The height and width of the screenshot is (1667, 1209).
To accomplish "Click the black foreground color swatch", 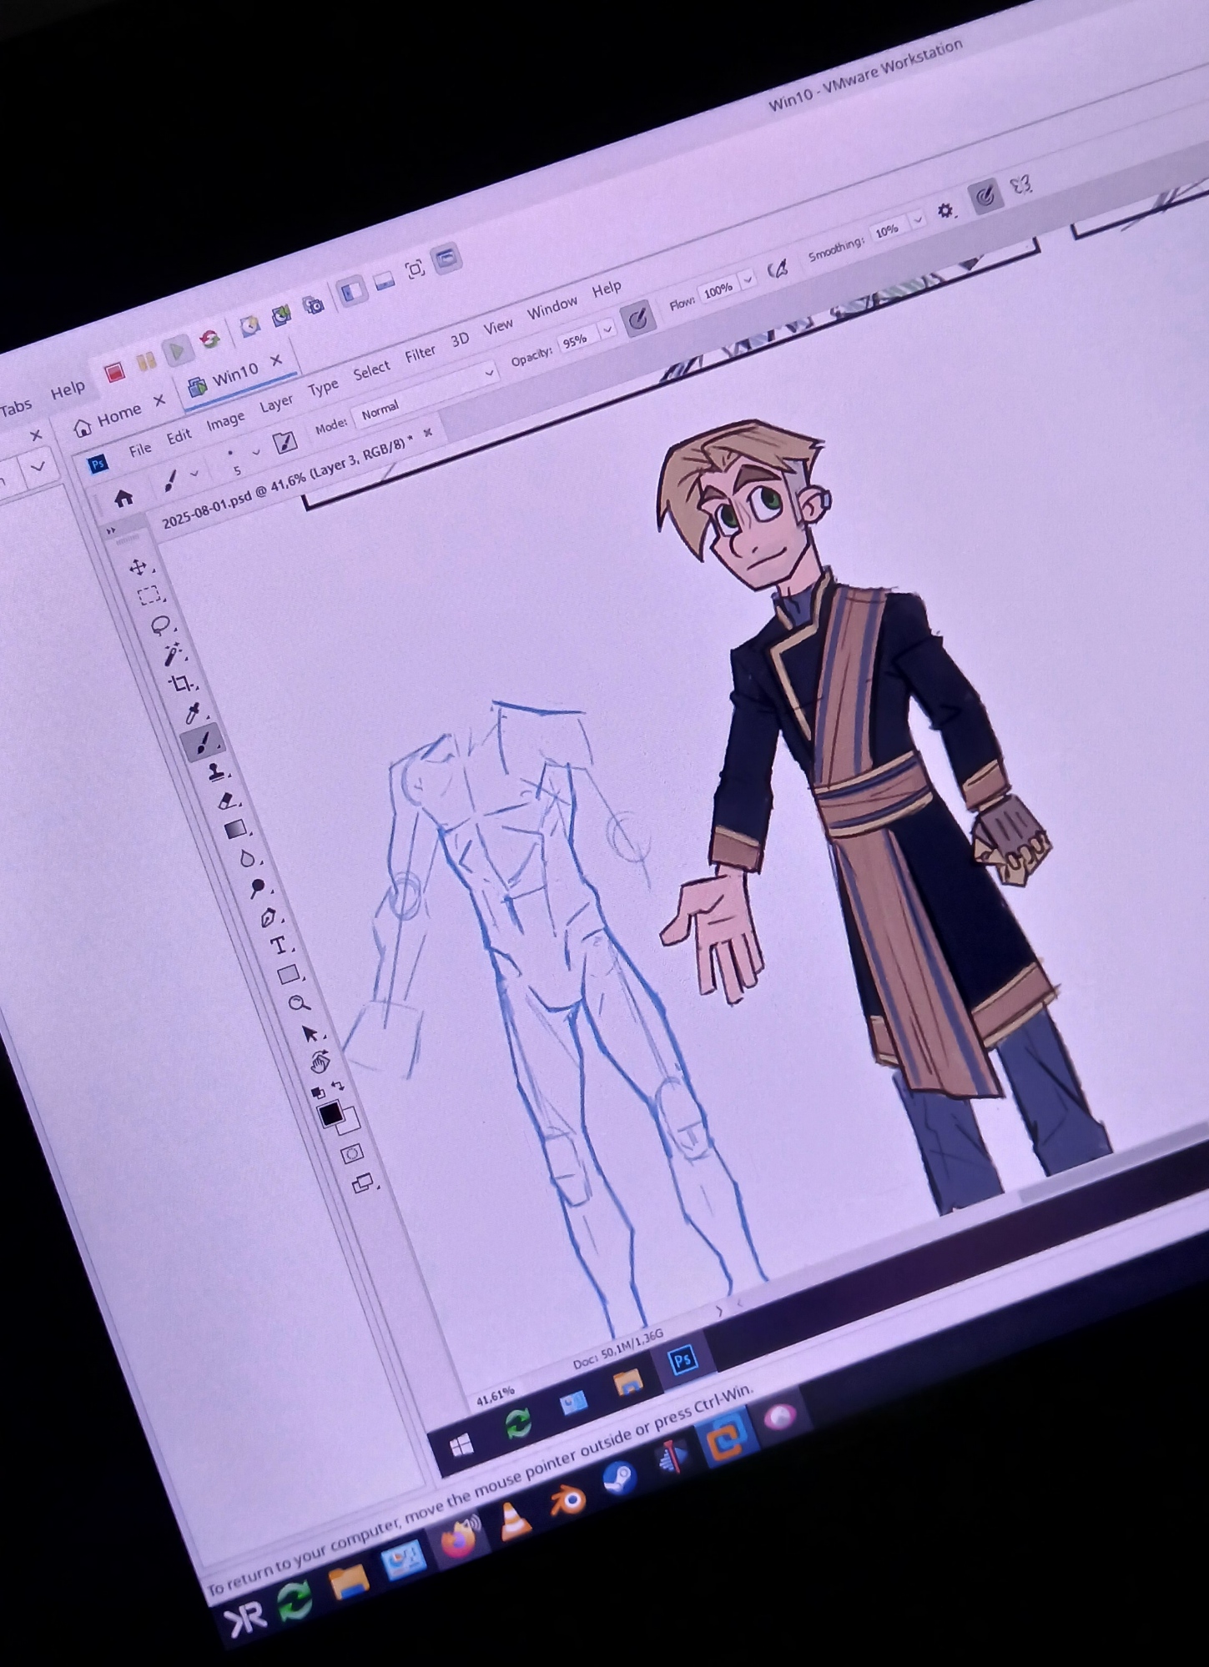I will (x=330, y=1113).
